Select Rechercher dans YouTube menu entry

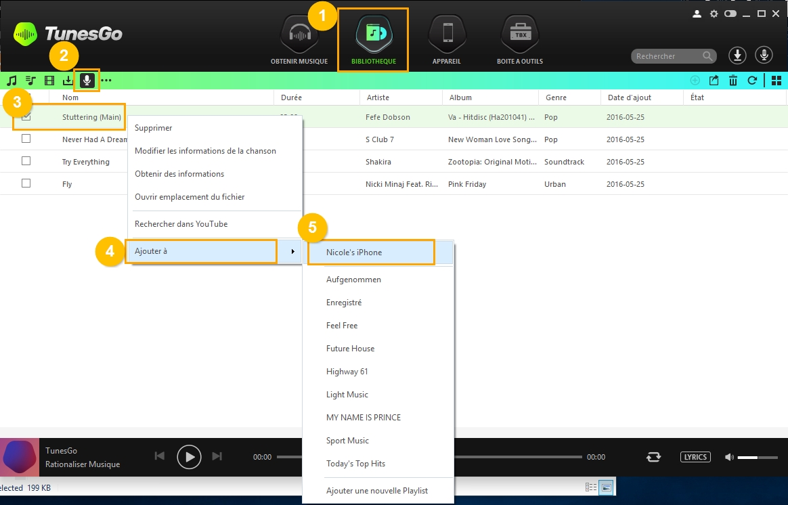click(181, 224)
